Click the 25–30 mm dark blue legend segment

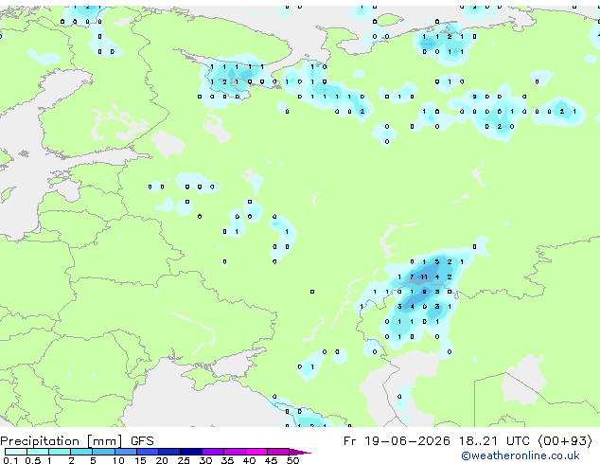(190, 452)
